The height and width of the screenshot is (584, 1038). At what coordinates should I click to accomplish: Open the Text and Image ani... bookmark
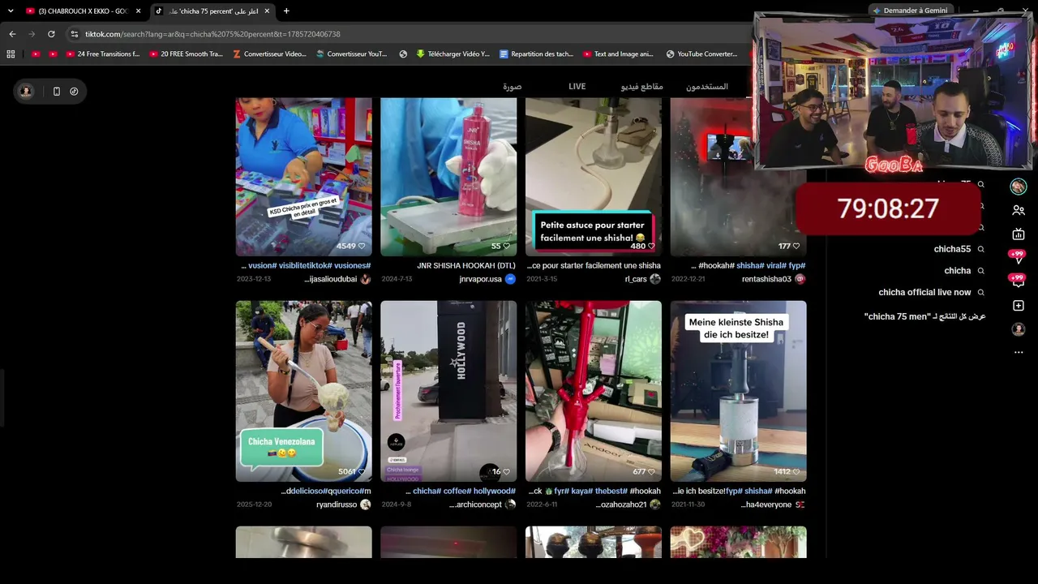618,54
